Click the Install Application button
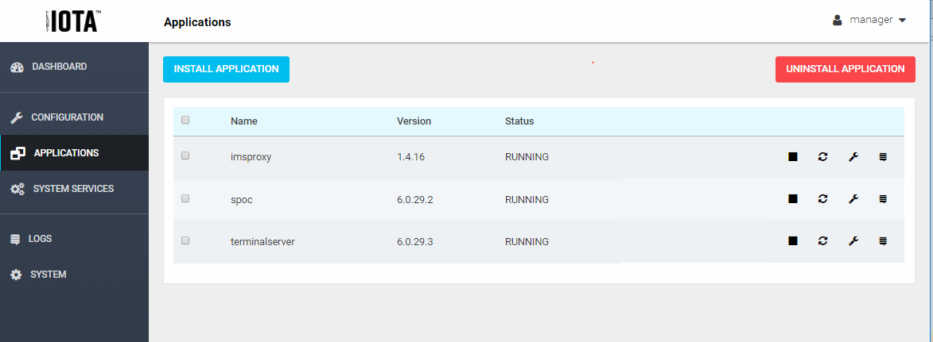 coord(226,69)
